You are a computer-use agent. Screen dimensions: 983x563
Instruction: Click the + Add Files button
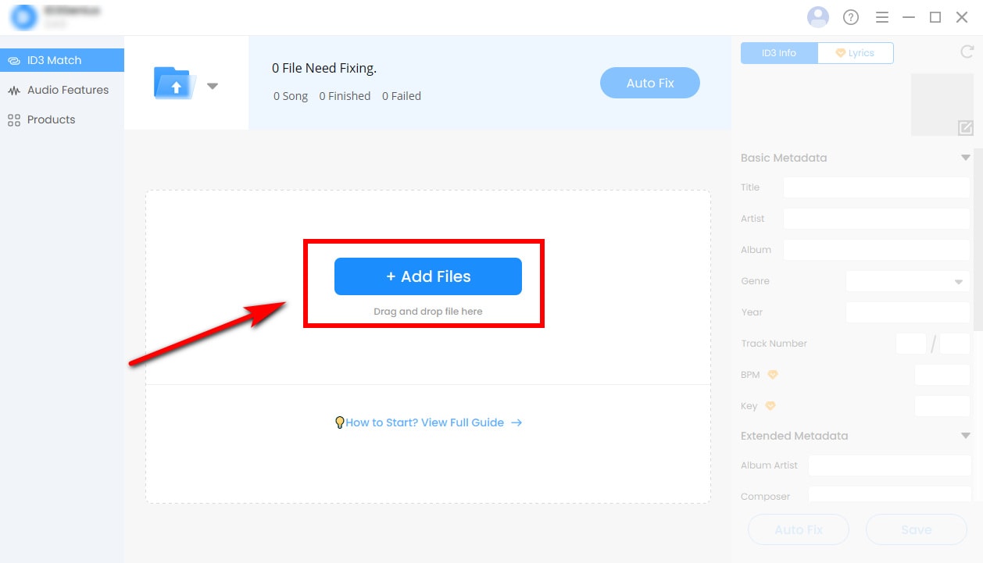coord(428,276)
